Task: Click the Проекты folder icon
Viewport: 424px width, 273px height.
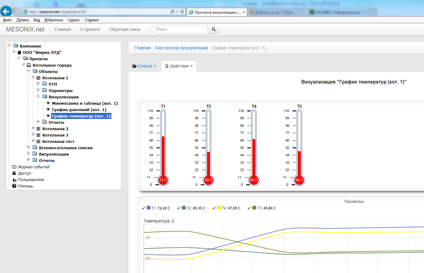Action: [25, 58]
